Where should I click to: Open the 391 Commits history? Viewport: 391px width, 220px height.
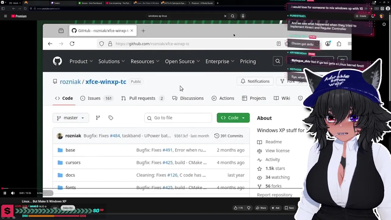[x=229, y=136]
